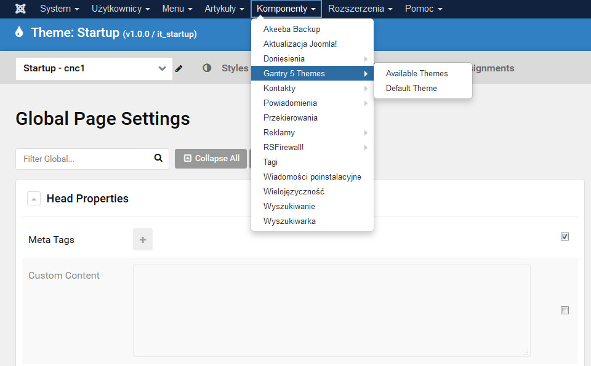The height and width of the screenshot is (366, 591).
Task: Expand the RSFirewall! submenu arrow
Action: (366, 147)
